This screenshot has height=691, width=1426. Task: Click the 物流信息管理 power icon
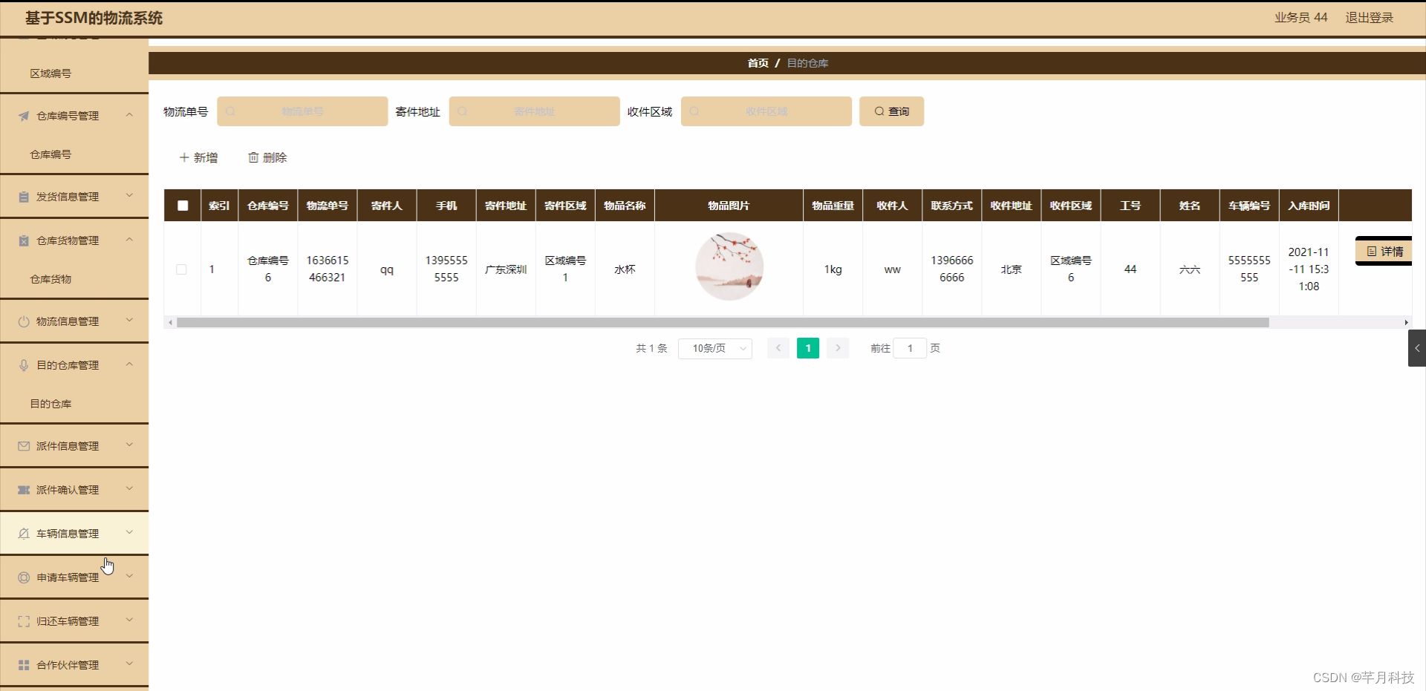[22, 321]
